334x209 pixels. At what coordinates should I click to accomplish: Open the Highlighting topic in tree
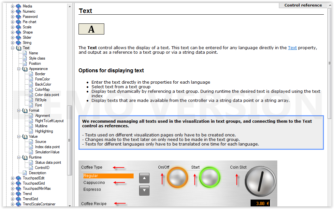44,131
